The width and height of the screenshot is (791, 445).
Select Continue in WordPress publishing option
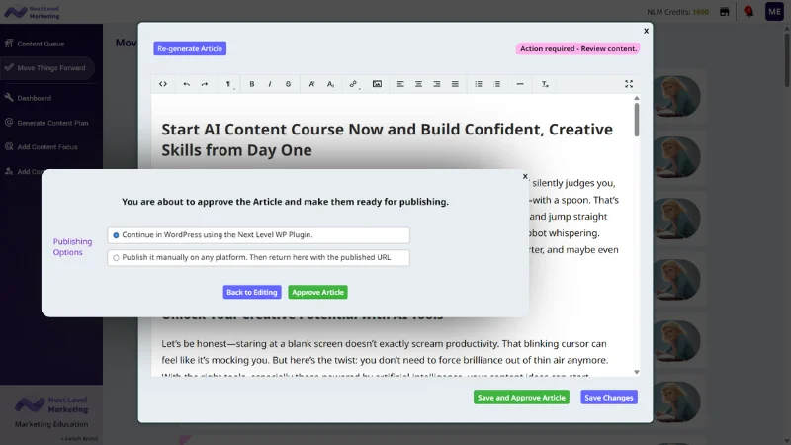pyautogui.click(x=116, y=235)
